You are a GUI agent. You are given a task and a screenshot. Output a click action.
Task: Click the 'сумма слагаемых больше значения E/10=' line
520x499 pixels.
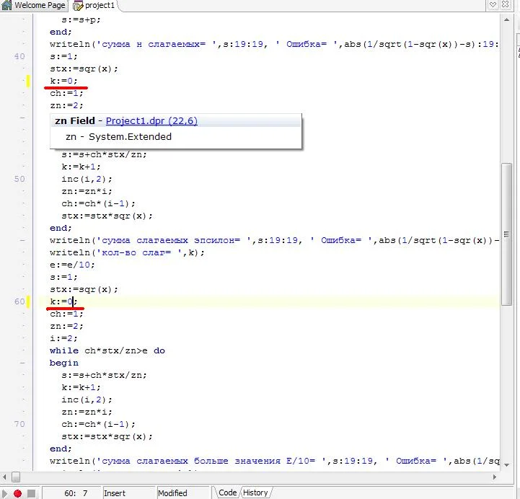coord(274,461)
